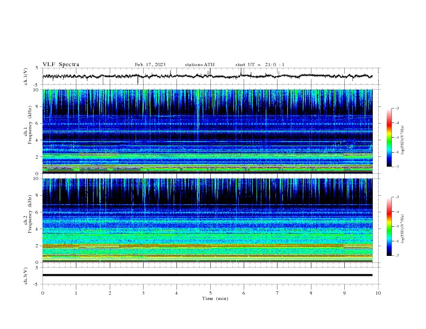Click the "Time (min)" axis title
Viewport: 426px width, 329px height.
tap(215, 298)
